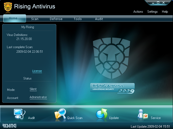Click the Mode label

pyautogui.click(x=11, y=90)
